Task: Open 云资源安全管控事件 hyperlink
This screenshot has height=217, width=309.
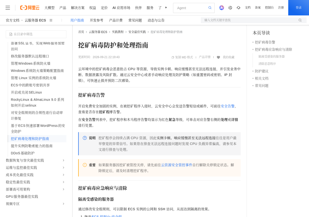Action: pos(177,165)
